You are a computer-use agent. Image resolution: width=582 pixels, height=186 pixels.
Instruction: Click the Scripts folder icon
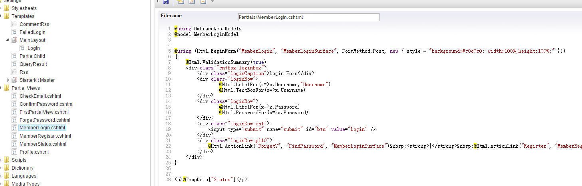(x=6, y=160)
